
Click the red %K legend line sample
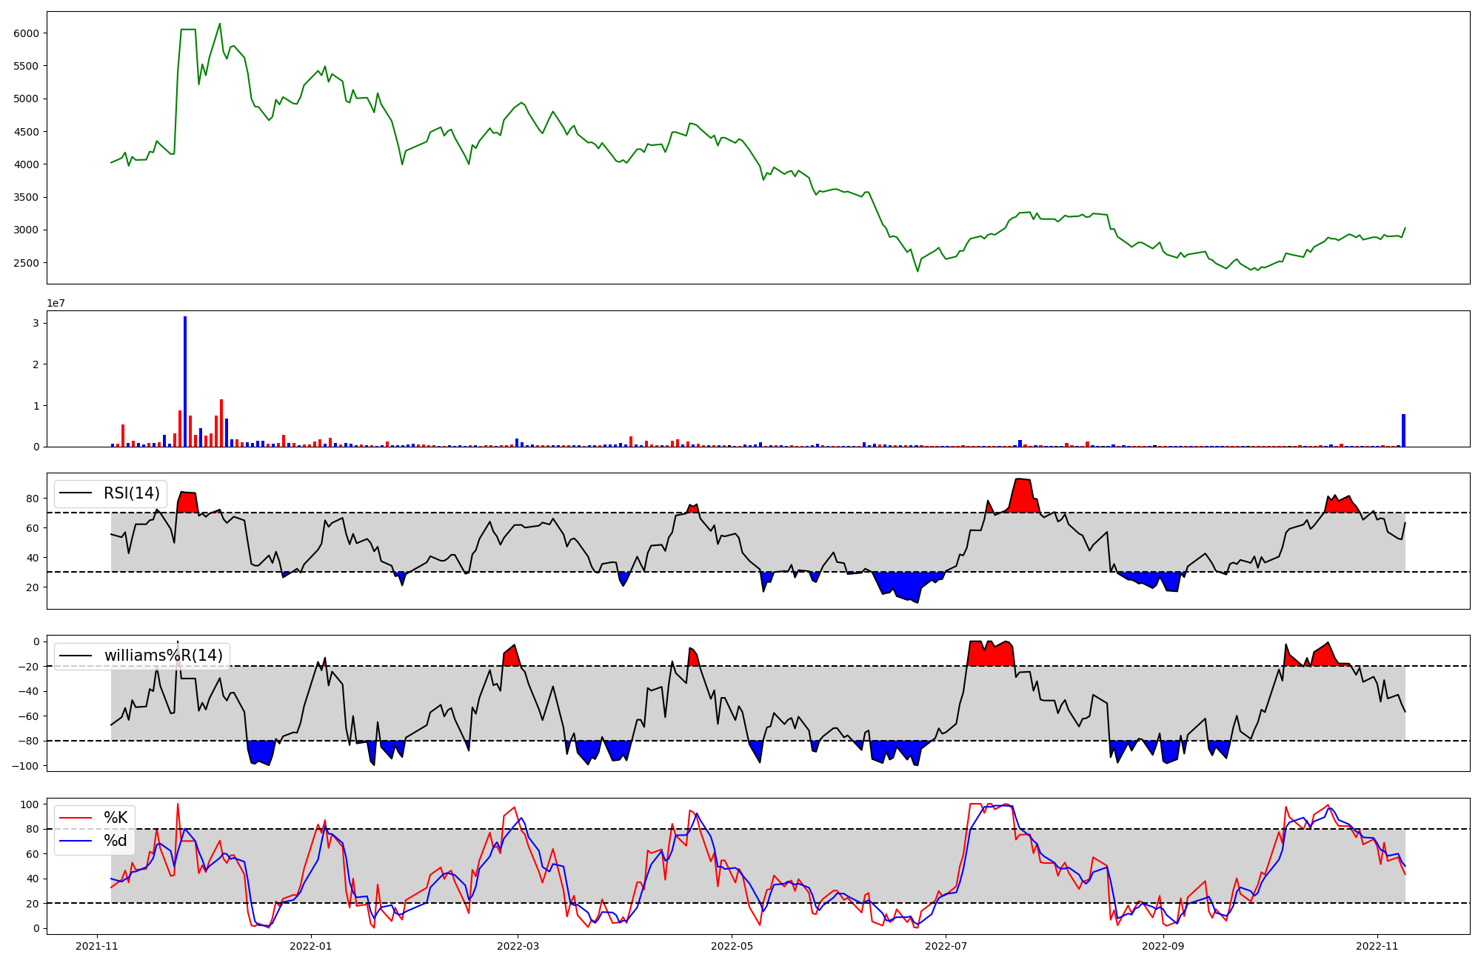coord(76,818)
